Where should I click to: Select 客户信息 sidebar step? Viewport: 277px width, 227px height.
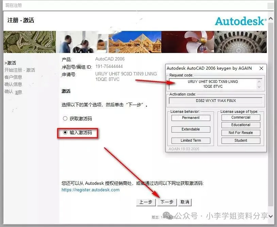[13, 77]
